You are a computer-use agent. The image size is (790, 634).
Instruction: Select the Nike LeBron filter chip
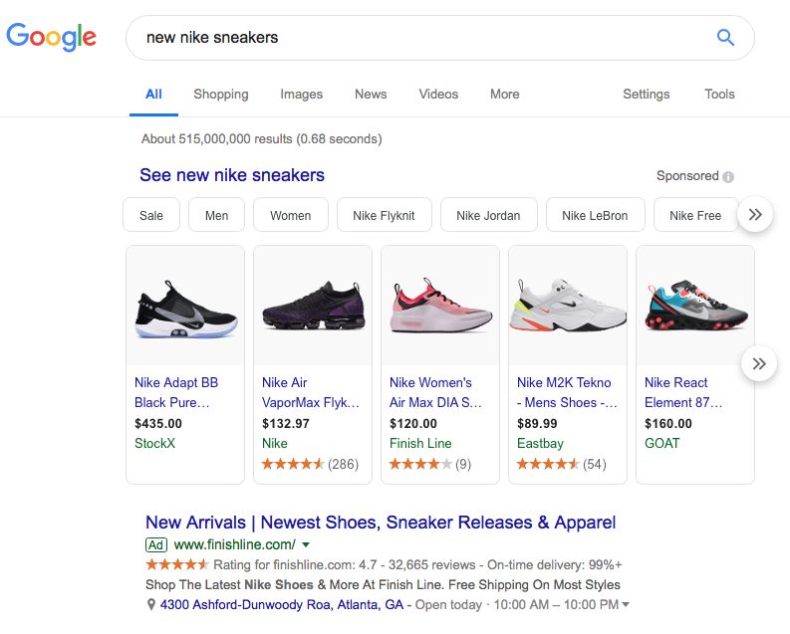point(595,215)
